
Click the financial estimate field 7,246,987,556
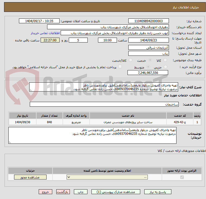click(x=148, y=73)
